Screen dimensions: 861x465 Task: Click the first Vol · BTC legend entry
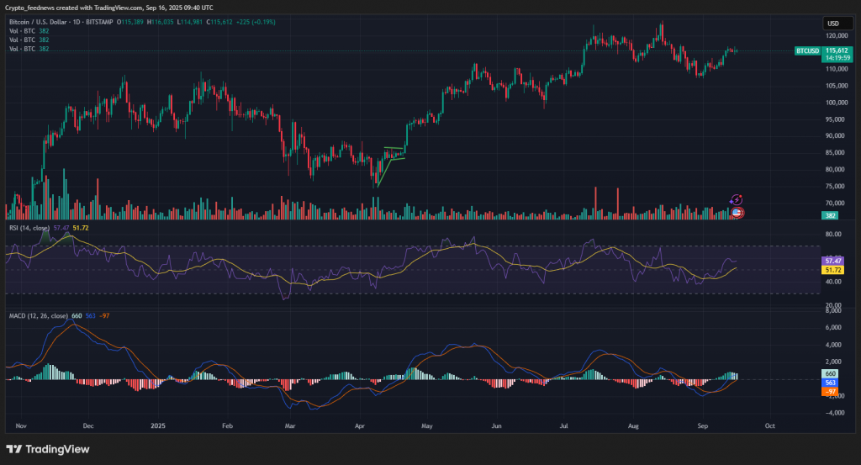21,32
